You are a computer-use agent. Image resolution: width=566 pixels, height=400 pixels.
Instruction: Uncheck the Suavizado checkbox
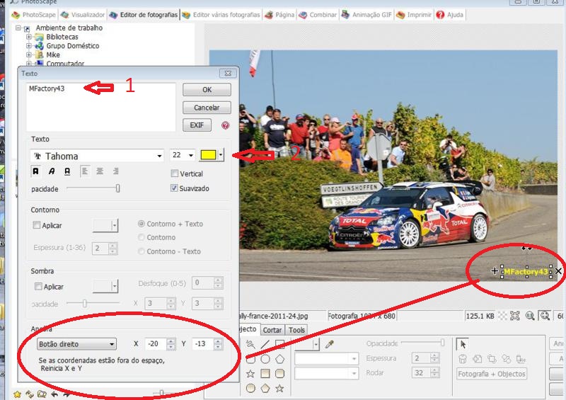[174, 188]
